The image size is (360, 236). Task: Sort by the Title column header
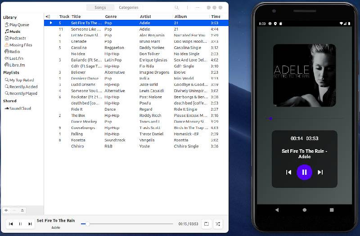click(x=87, y=17)
